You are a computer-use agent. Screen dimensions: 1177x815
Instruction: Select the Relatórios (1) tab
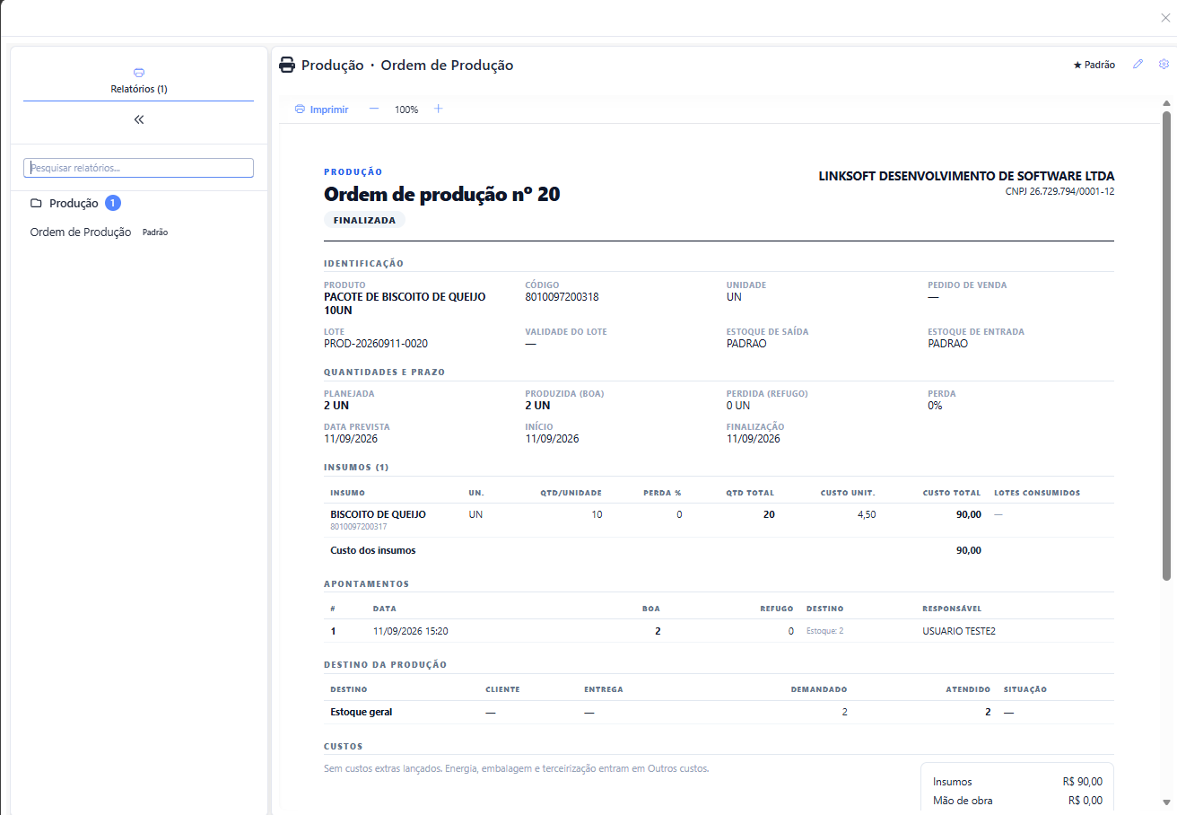click(x=139, y=81)
